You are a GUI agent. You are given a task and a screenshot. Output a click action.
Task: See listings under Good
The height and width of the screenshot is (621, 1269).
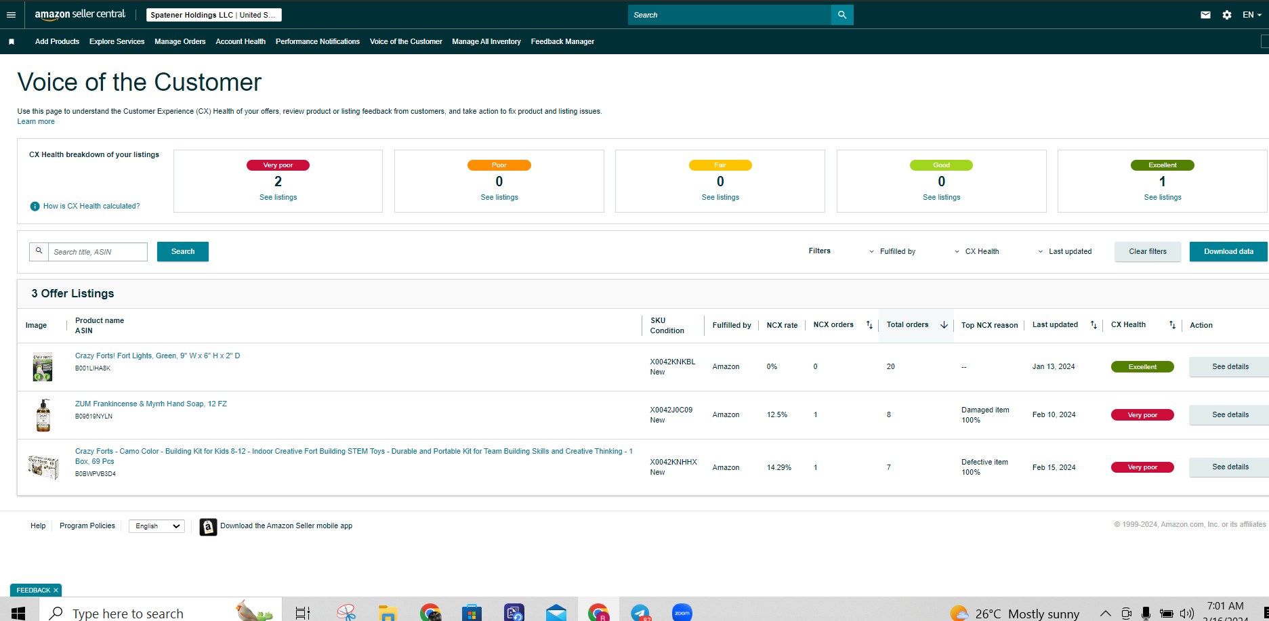point(941,198)
